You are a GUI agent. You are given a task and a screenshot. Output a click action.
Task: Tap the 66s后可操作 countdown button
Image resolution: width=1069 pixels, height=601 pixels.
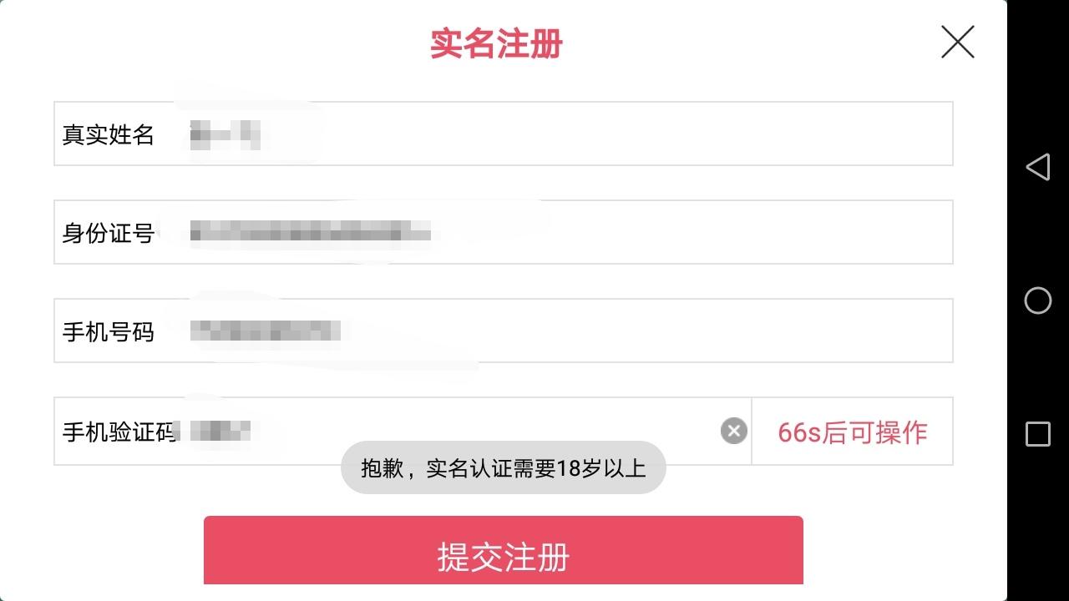(853, 432)
